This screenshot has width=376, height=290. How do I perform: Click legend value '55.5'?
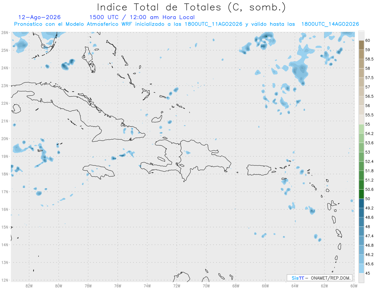[369, 115]
